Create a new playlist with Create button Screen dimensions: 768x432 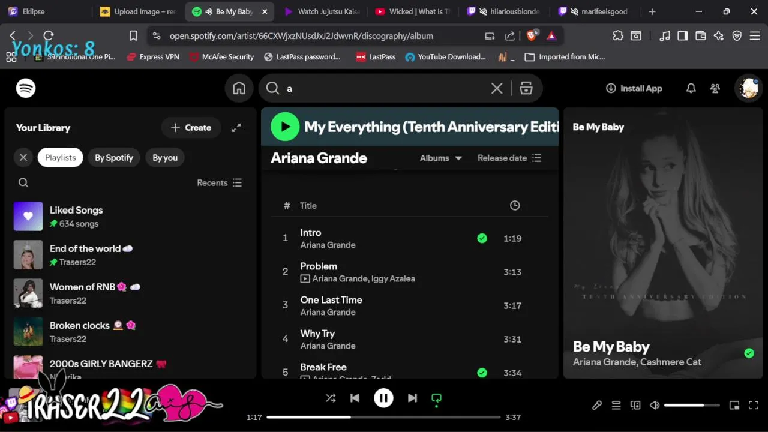191,127
